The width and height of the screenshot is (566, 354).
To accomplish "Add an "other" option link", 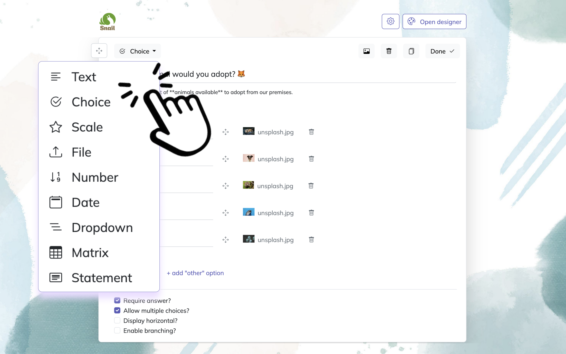I will (x=195, y=273).
